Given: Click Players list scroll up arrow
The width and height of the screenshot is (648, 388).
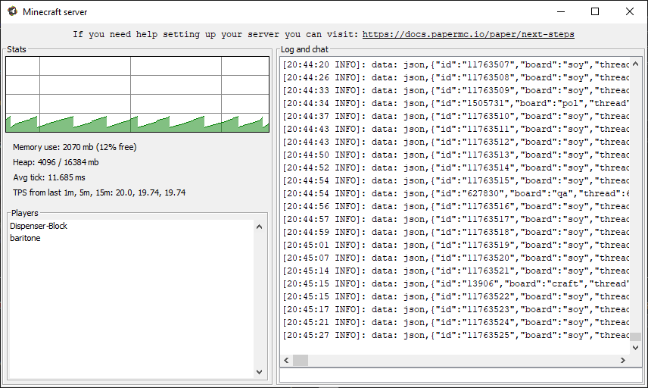Looking at the screenshot, I should [260, 227].
